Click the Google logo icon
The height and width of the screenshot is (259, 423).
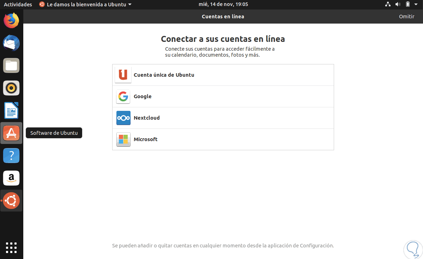pyautogui.click(x=123, y=96)
